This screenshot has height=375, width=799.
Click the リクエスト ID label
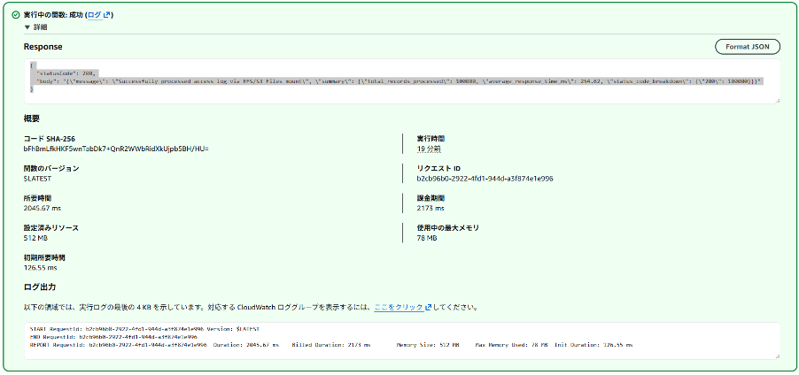438,168
